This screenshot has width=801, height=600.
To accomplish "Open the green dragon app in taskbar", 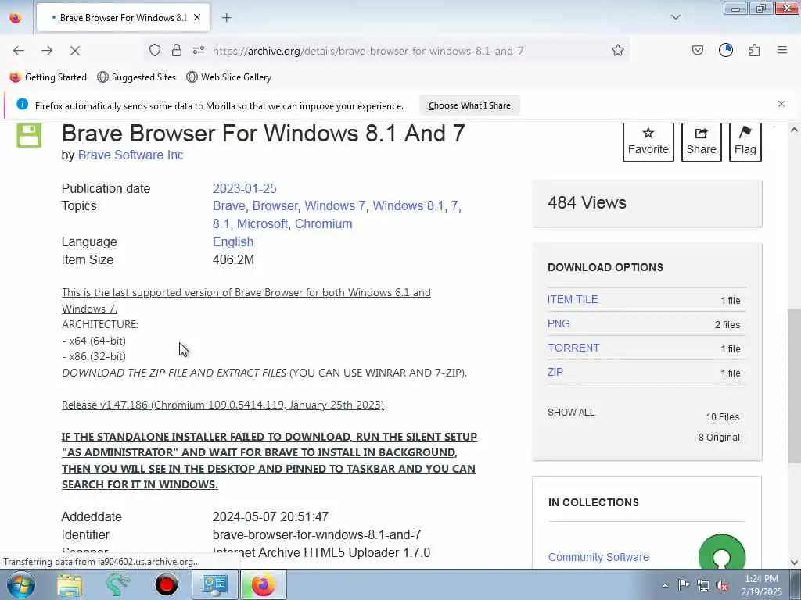I will (x=117, y=584).
